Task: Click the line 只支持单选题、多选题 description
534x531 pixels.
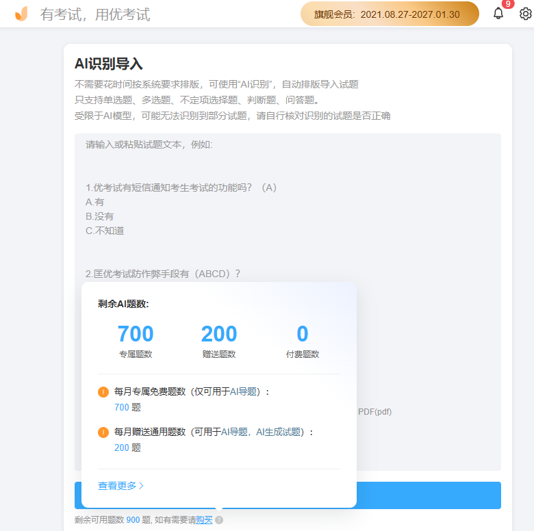Action: point(197,100)
